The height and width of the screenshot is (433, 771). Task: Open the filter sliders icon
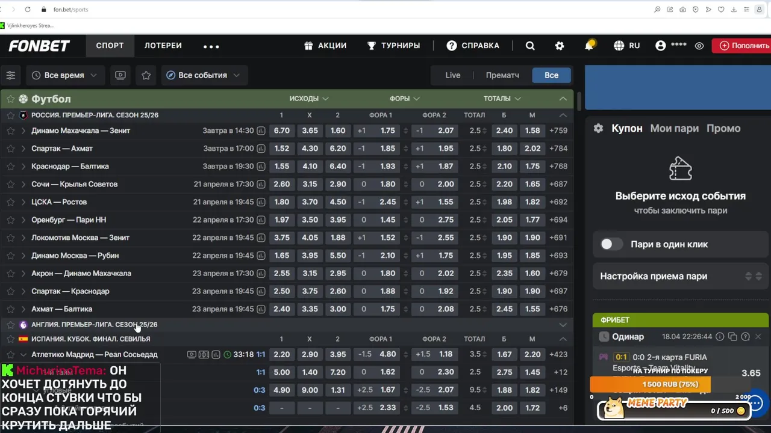point(11,75)
